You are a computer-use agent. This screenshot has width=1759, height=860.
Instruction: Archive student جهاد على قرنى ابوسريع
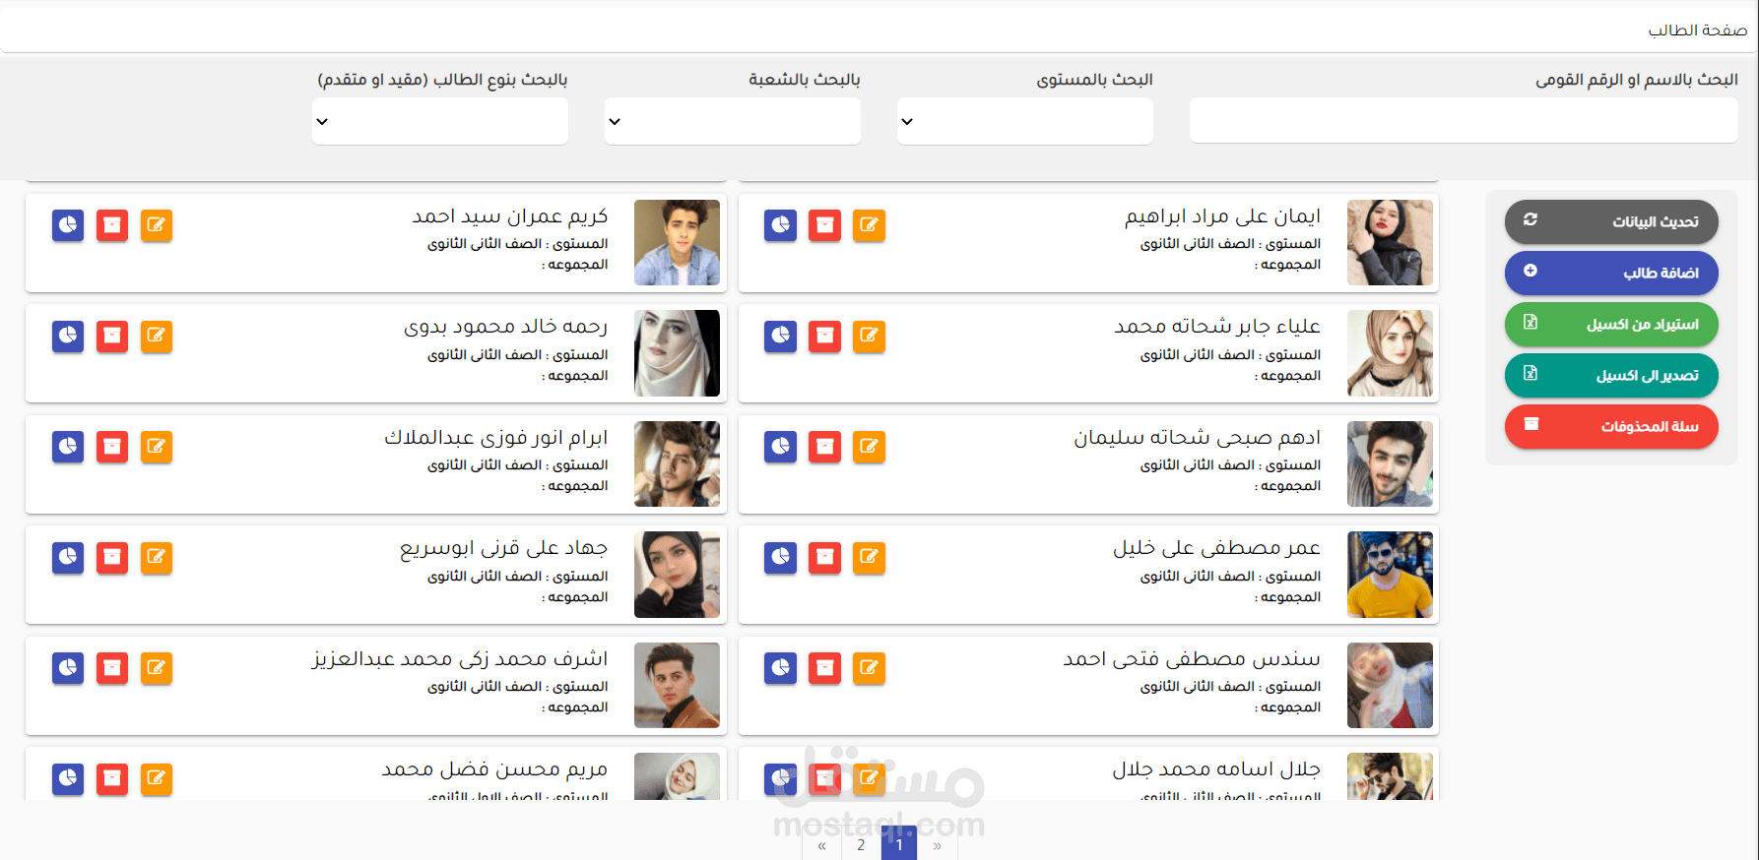[112, 558]
